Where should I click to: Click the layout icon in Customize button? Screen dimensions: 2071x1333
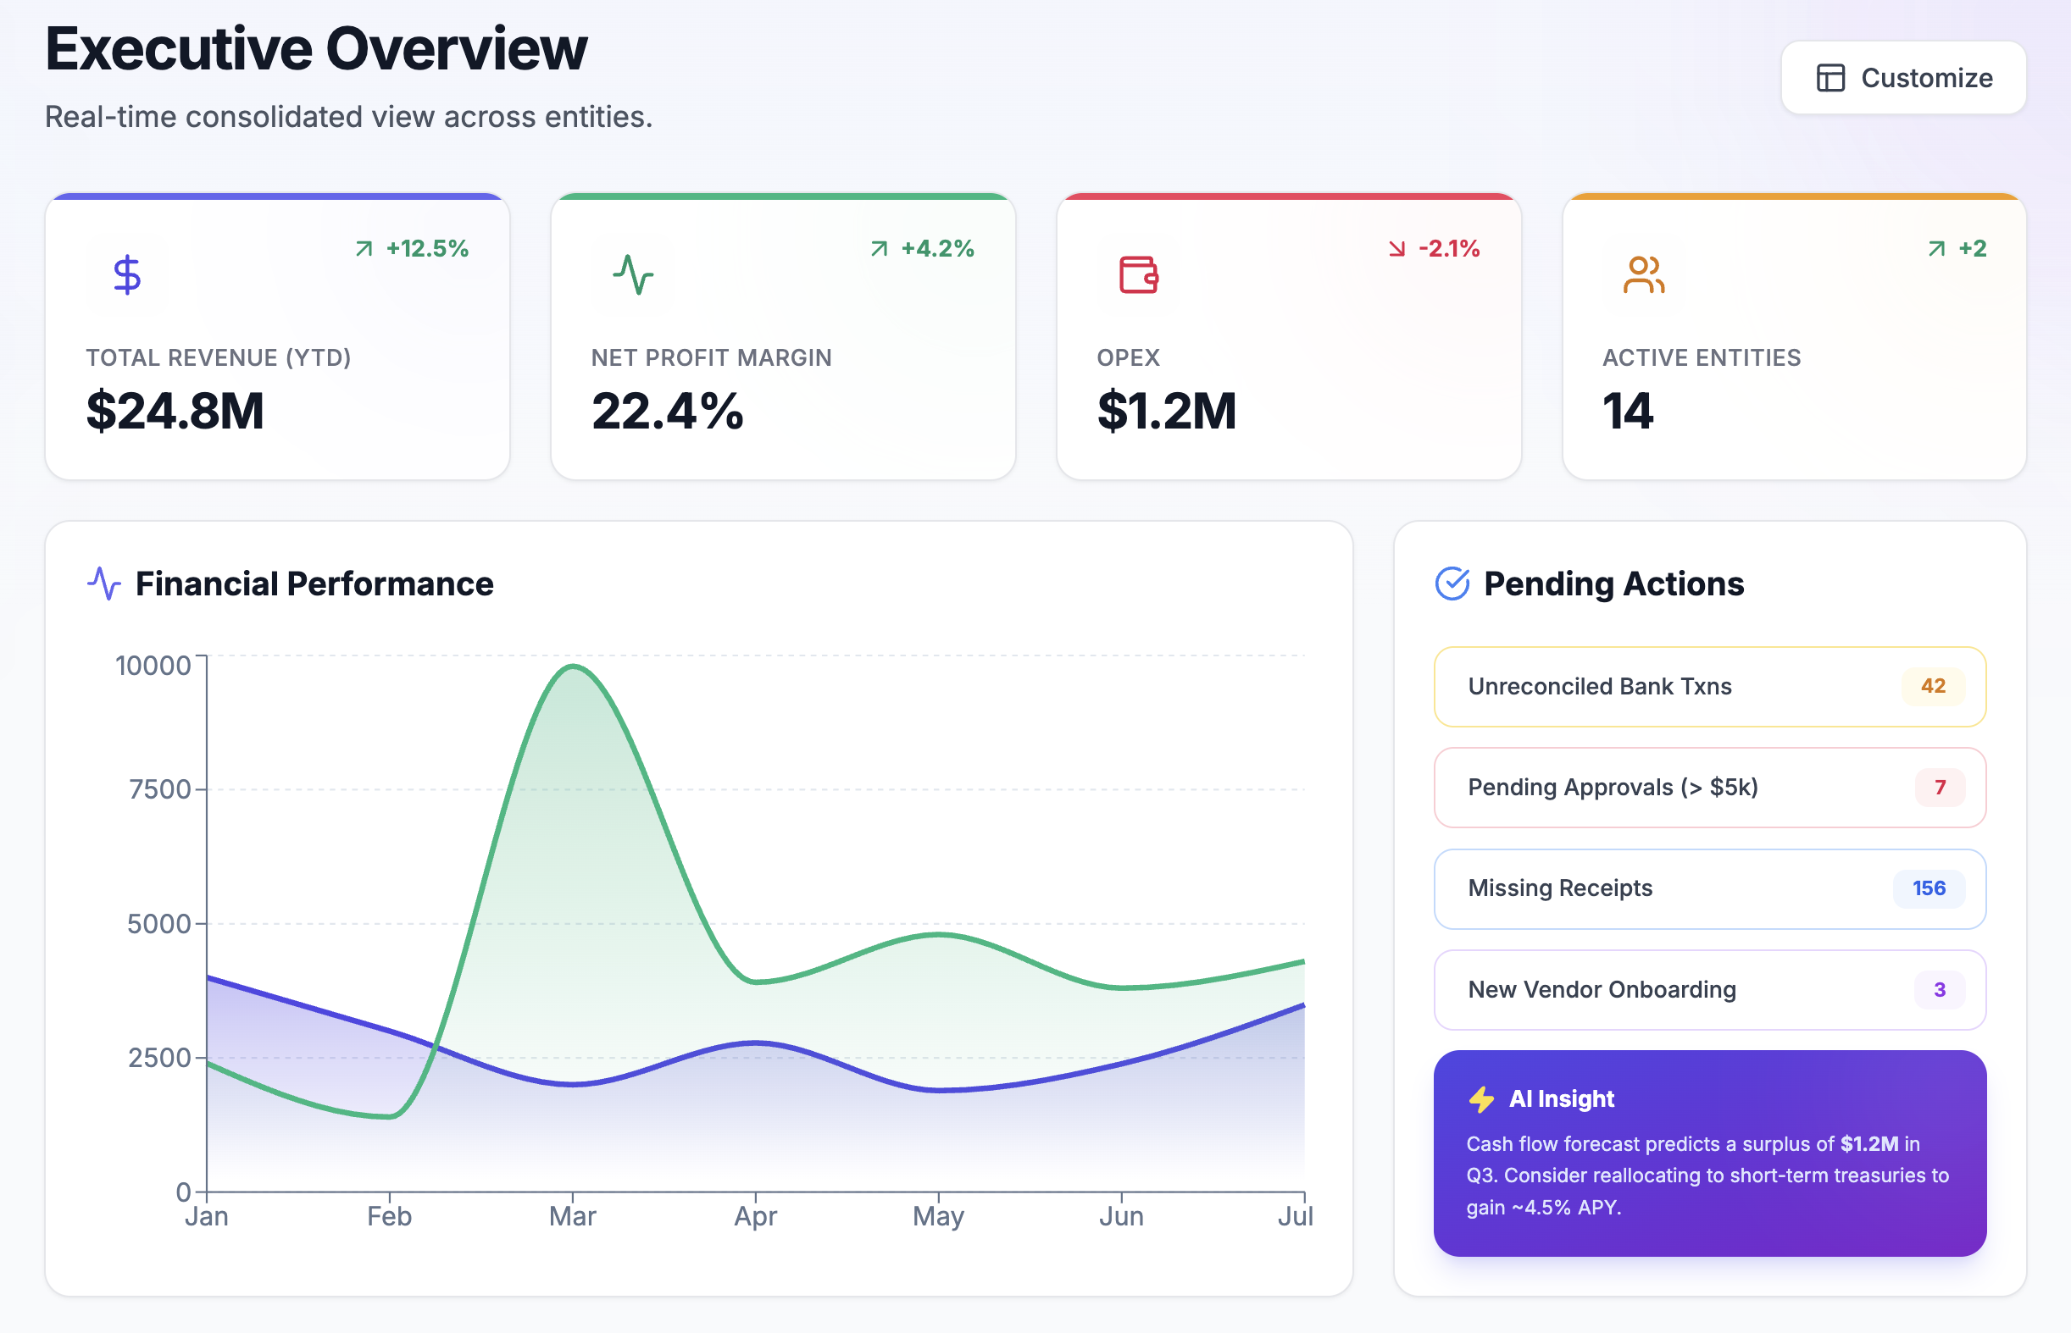pos(1830,78)
